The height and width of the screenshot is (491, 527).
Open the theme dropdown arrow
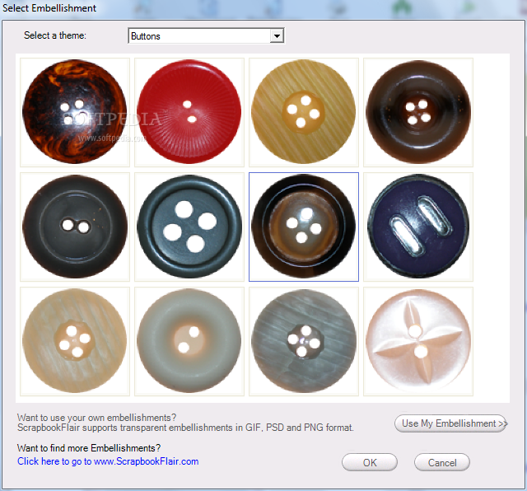click(x=277, y=35)
